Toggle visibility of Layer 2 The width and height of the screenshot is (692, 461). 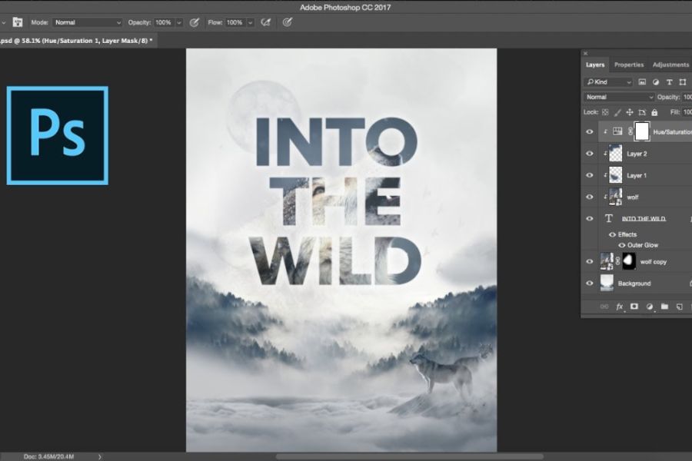(590, 154)
